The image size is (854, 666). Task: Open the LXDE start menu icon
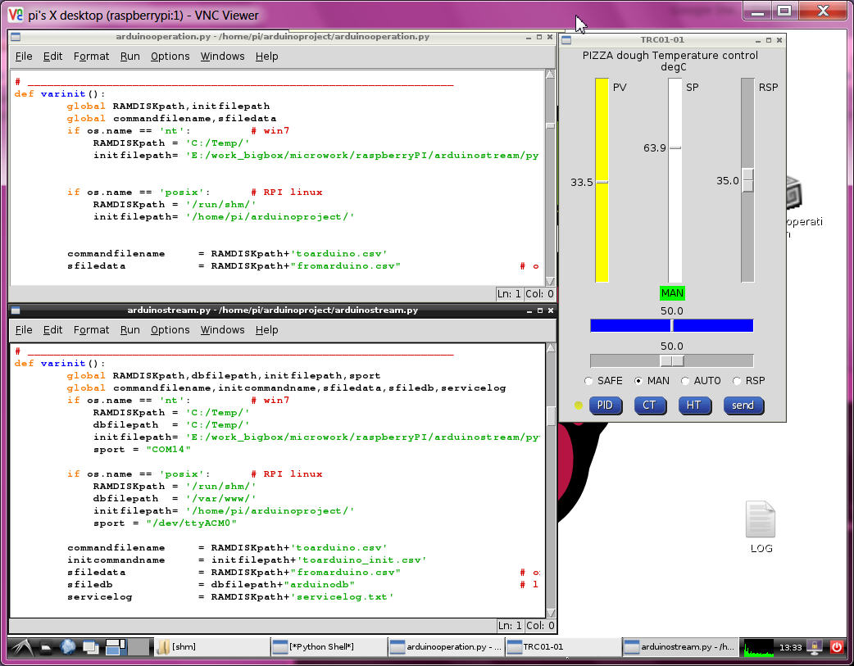[21, 647]
